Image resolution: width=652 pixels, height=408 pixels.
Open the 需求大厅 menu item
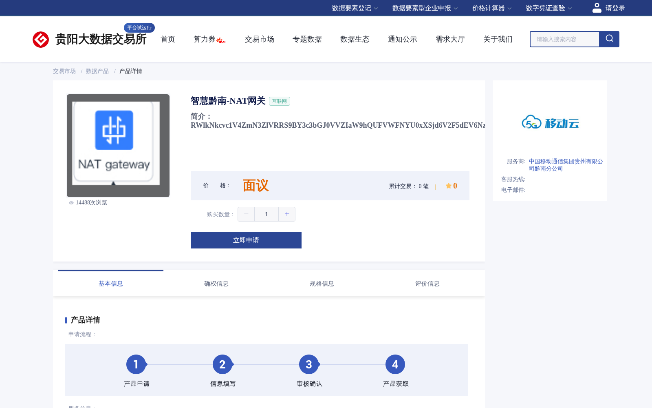[x=450, y=39]
